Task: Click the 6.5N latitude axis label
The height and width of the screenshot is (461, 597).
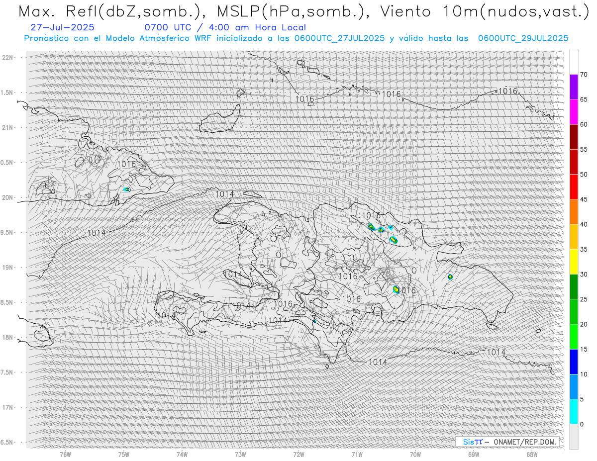Action: pos(7,442)
